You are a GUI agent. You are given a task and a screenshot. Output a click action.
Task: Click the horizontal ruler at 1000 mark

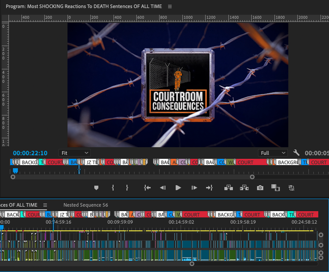coord(188,17)
